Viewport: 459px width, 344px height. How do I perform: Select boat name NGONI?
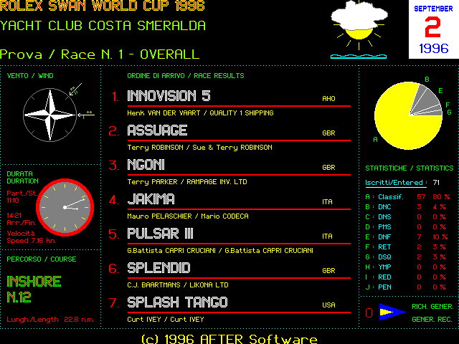tap(146, 165)
